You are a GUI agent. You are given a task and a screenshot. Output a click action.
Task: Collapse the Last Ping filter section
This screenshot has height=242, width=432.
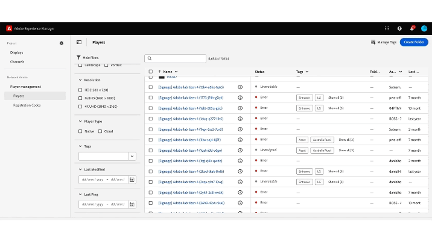(x=80, y=194)
